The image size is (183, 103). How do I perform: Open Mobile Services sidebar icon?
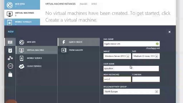pos(9,23)
